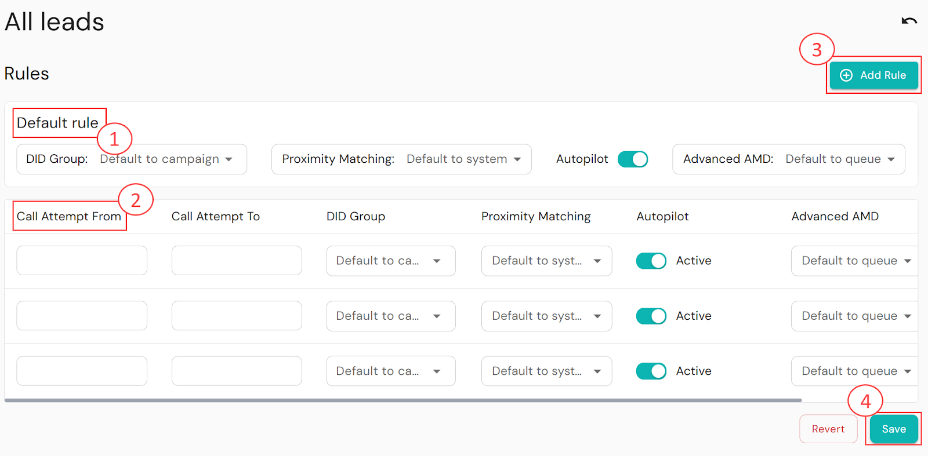
Task: Click the Autopilot column header
Action: pos(662,217)
